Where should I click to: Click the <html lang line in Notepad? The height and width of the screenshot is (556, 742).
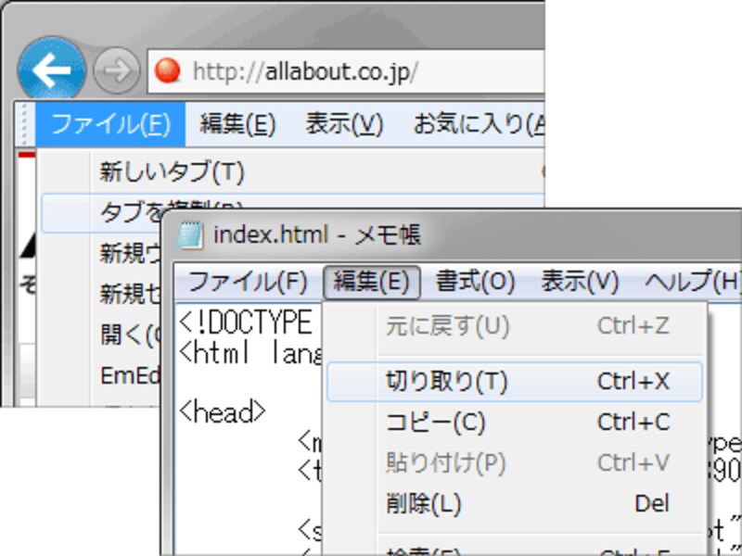(249, 353)
